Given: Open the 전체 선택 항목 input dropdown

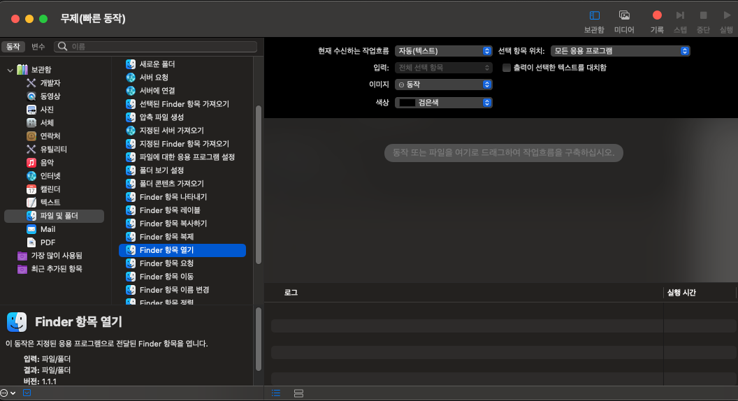Looking at the screenshot, I should [443, 68].
